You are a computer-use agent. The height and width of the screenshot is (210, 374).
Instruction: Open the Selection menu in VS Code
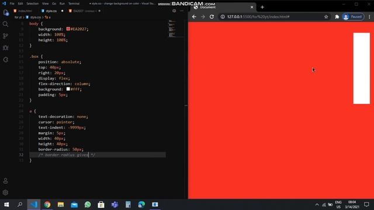[33, 3]
